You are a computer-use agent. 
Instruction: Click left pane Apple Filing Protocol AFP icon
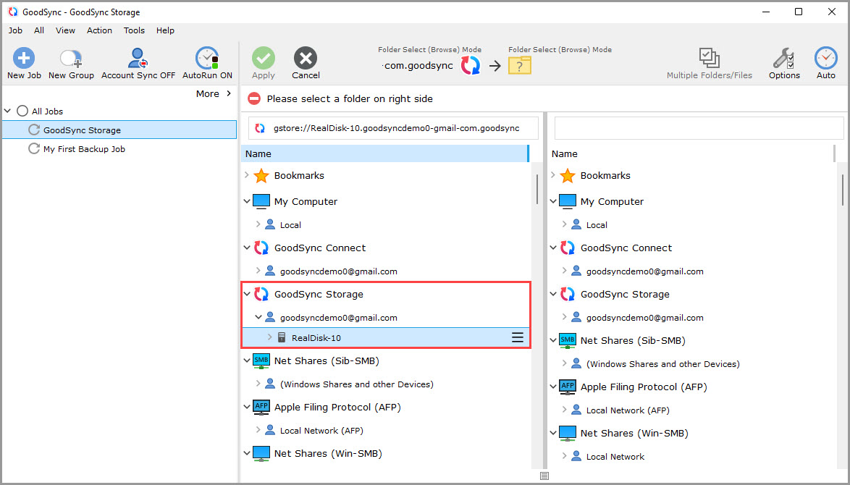click(261, 407)
